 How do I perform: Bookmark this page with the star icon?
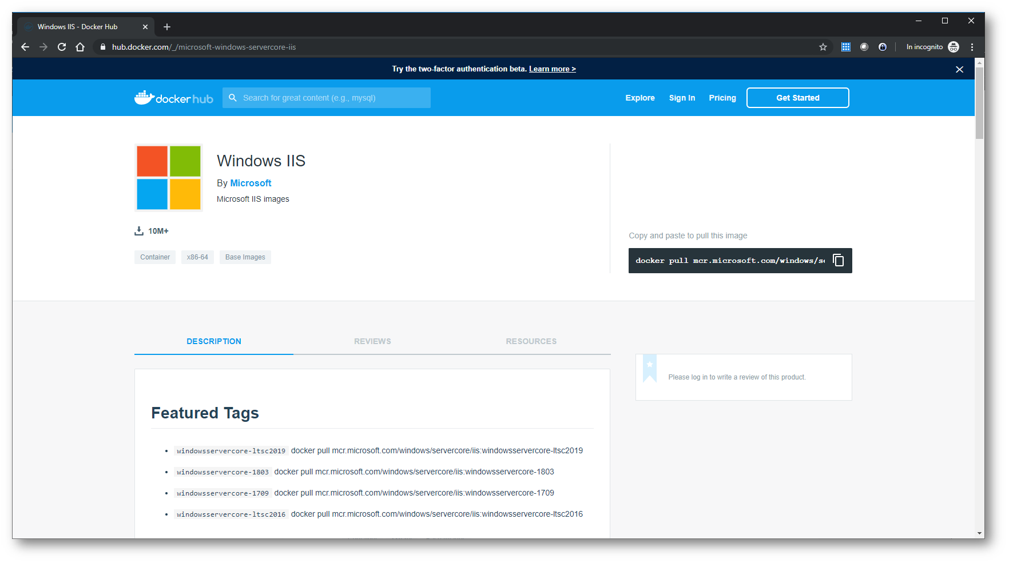click(x=823, y=47)
